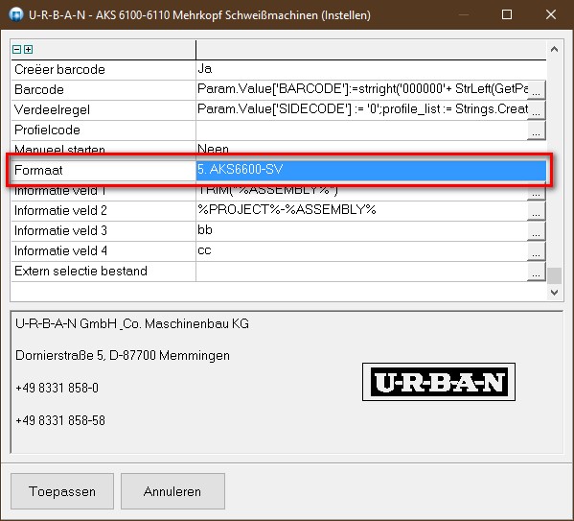Image resolution: width=574 pixels, height=521 pixels.
Task: Open the Informatie veld 2 ellipsis button
Action: click(x=537, y=211)
